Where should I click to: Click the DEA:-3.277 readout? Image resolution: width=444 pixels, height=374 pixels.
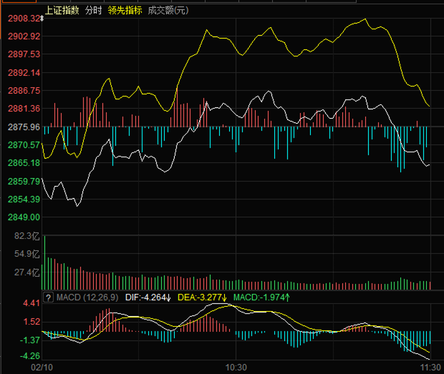coord(199,298)
